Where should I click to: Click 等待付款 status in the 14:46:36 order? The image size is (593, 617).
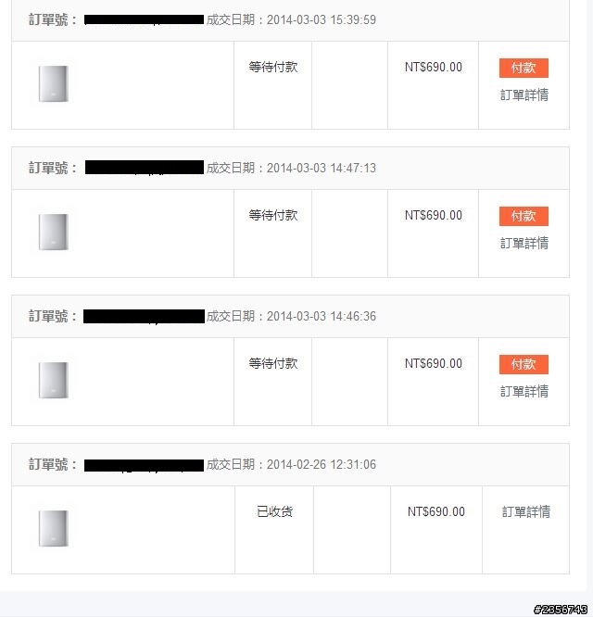(273, 363)
